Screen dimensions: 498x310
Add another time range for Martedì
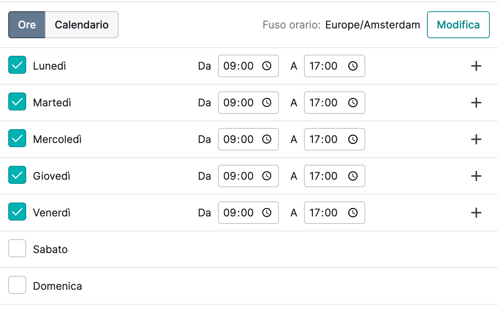[x=476, y=103]
